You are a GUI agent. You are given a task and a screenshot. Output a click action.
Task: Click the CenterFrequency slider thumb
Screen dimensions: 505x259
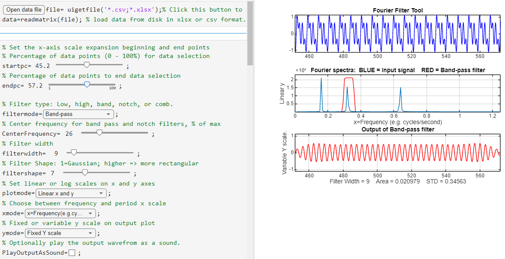tap(99, 133)
